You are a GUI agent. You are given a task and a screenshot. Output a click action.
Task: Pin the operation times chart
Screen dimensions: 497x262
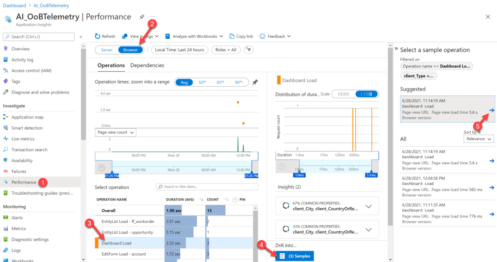coord(255,82)
